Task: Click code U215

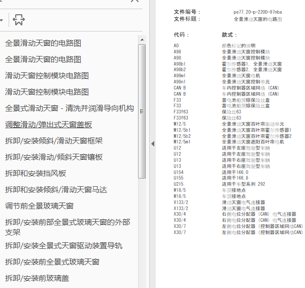Action: [x=179, y=184]
